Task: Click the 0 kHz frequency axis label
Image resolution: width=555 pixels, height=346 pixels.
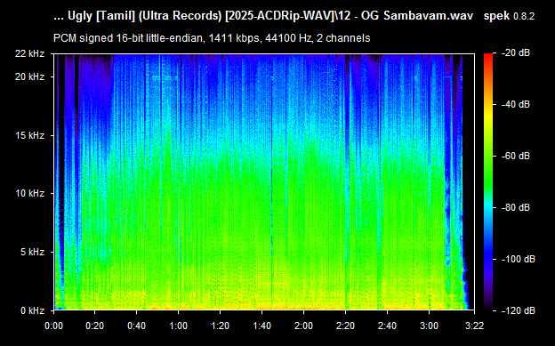Action: tap(32, 310)
